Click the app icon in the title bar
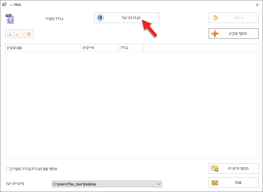The image size is (263, 192). [x=4, y=4]
